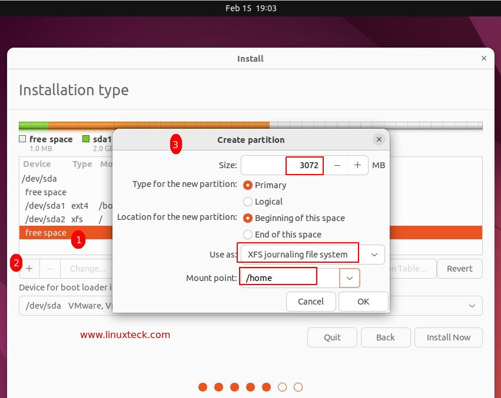Increase the partition size with the + stepper

tap(357, 165)
